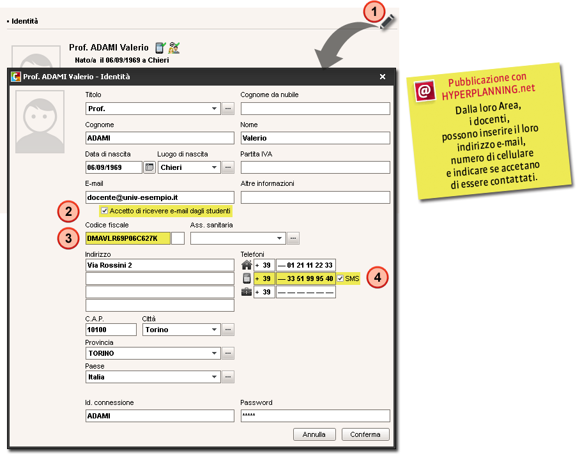Viewport: 580px width, 458px height.
Task: Click the Data di nascita field
Action: pos(114,167)
